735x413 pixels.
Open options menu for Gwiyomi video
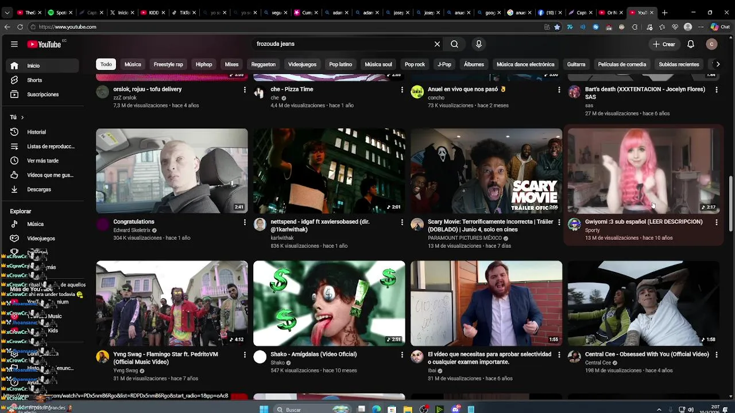(x=716, y=223)
